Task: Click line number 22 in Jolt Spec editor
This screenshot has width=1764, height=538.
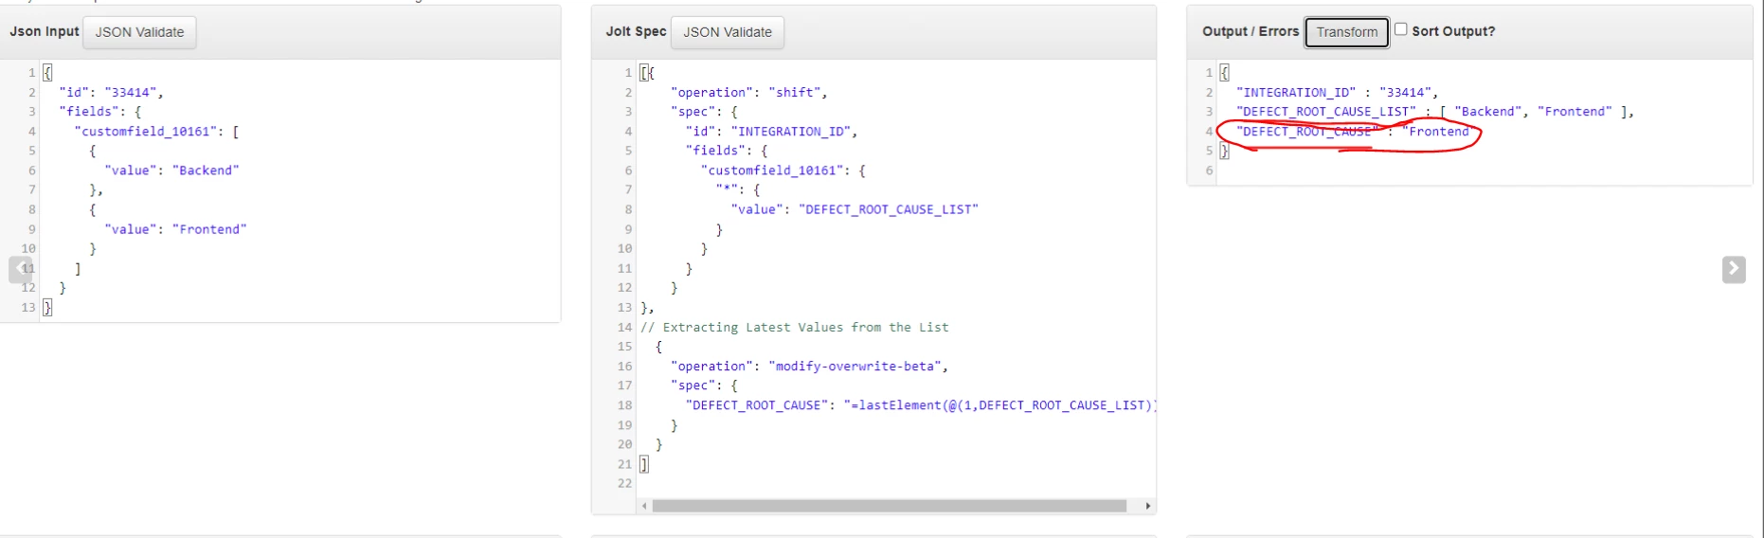Action: tap(624, 483)
